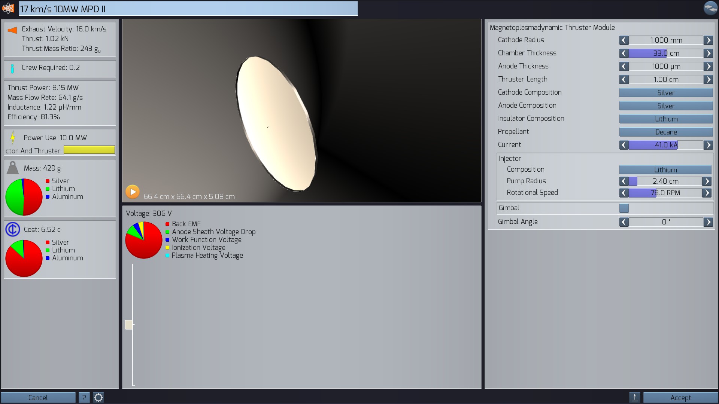Click the Accept button
719x404 pixels.
[680, 397]
